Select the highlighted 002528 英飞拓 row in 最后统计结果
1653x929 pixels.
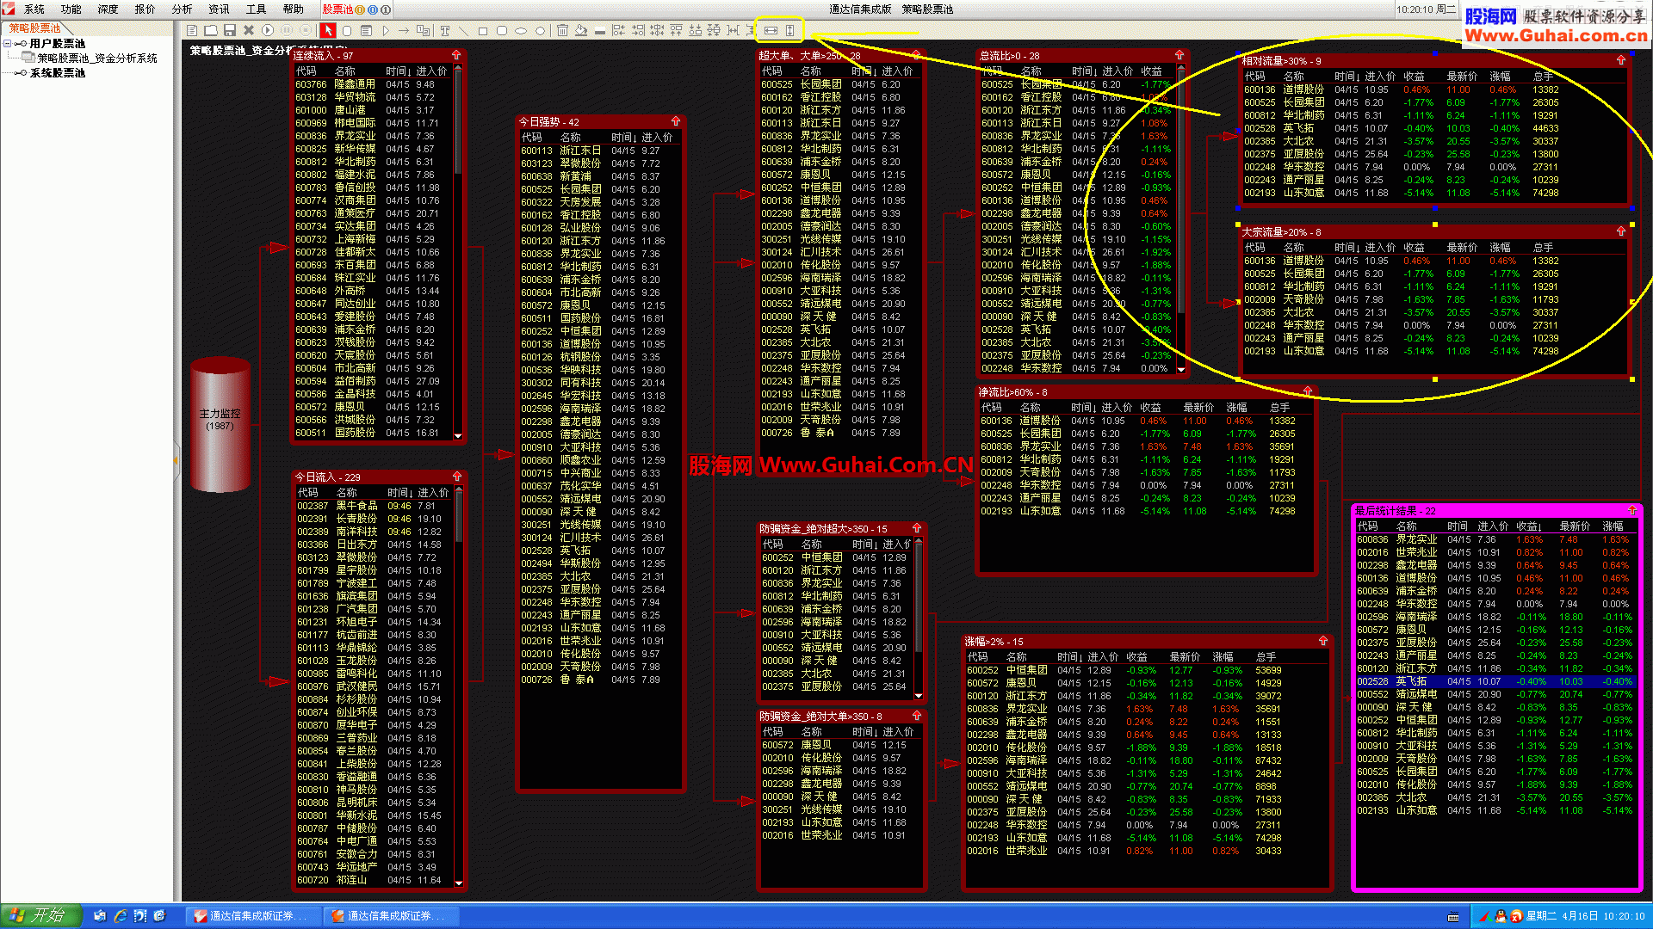coord(1495,681)
